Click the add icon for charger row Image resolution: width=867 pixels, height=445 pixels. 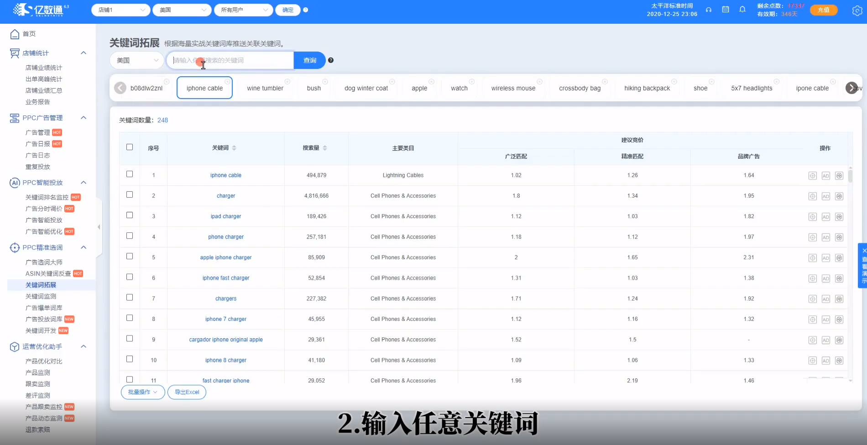pos(813,196)
